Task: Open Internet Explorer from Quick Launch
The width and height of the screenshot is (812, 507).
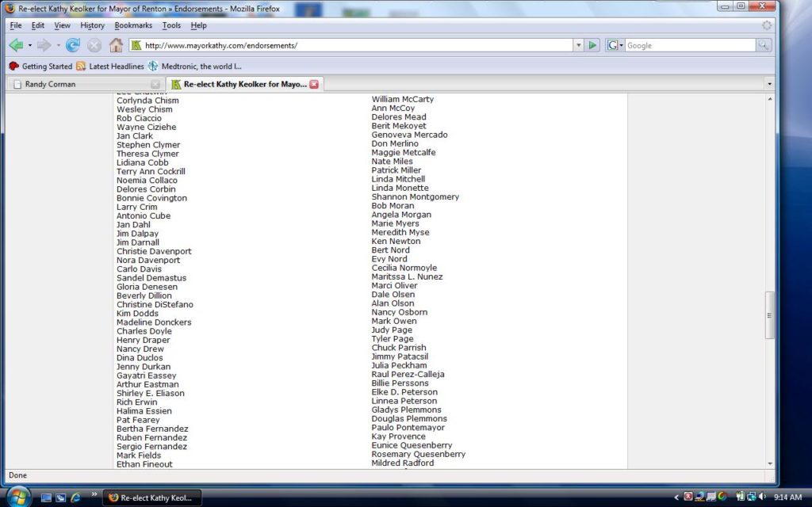Action: (75, 497)
